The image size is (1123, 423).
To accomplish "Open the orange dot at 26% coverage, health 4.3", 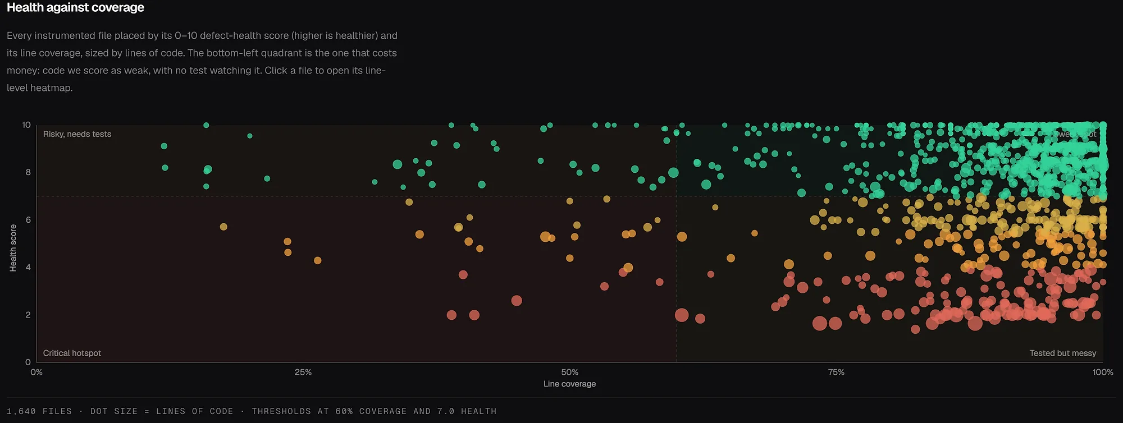I will [317, 260].
